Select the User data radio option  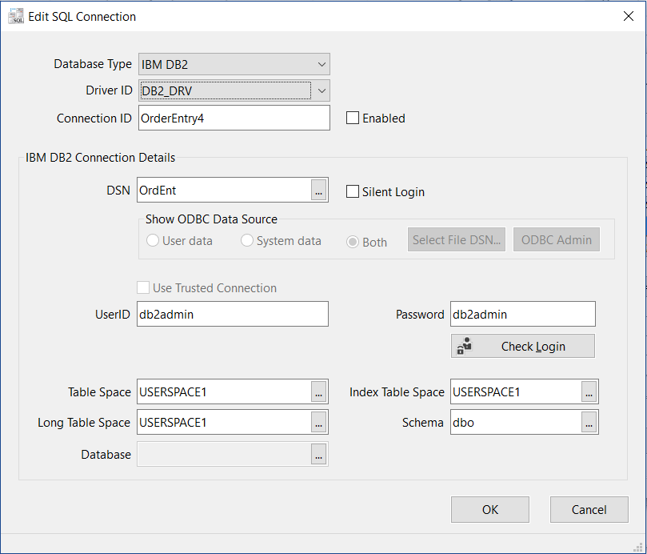(x=153, y=240)
